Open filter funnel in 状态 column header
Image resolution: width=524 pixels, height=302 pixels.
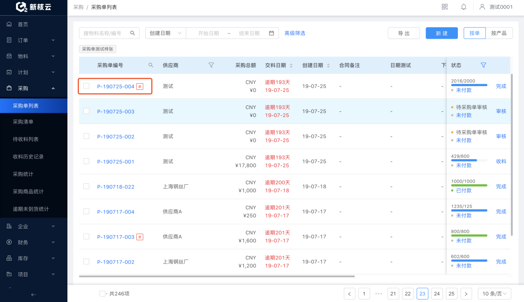pos(484,65)
